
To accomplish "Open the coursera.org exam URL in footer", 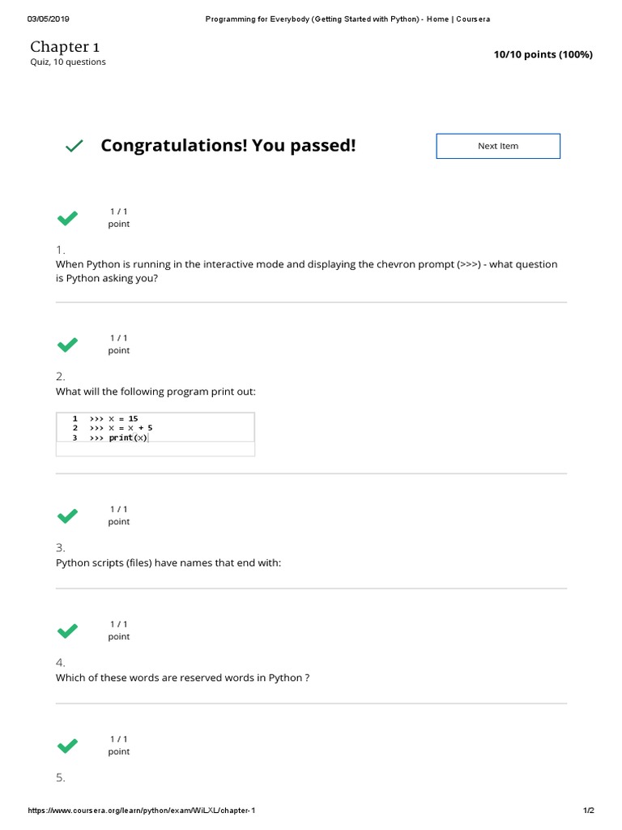I will click(x=142, y=811).
